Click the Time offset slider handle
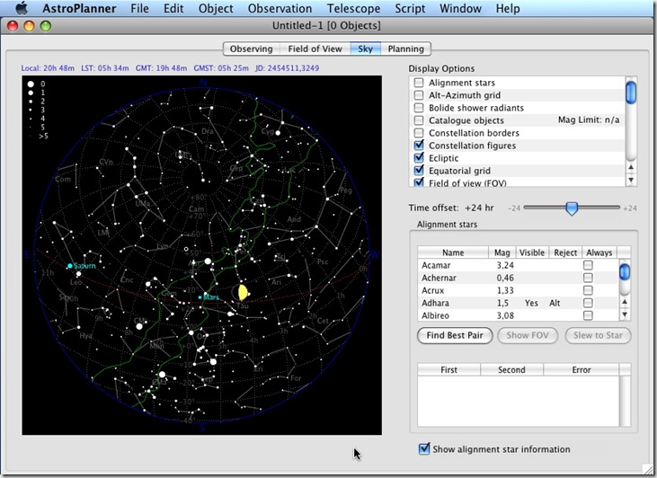Image resolution: width=657 pixels, height=478 pixels. [572, 208]
